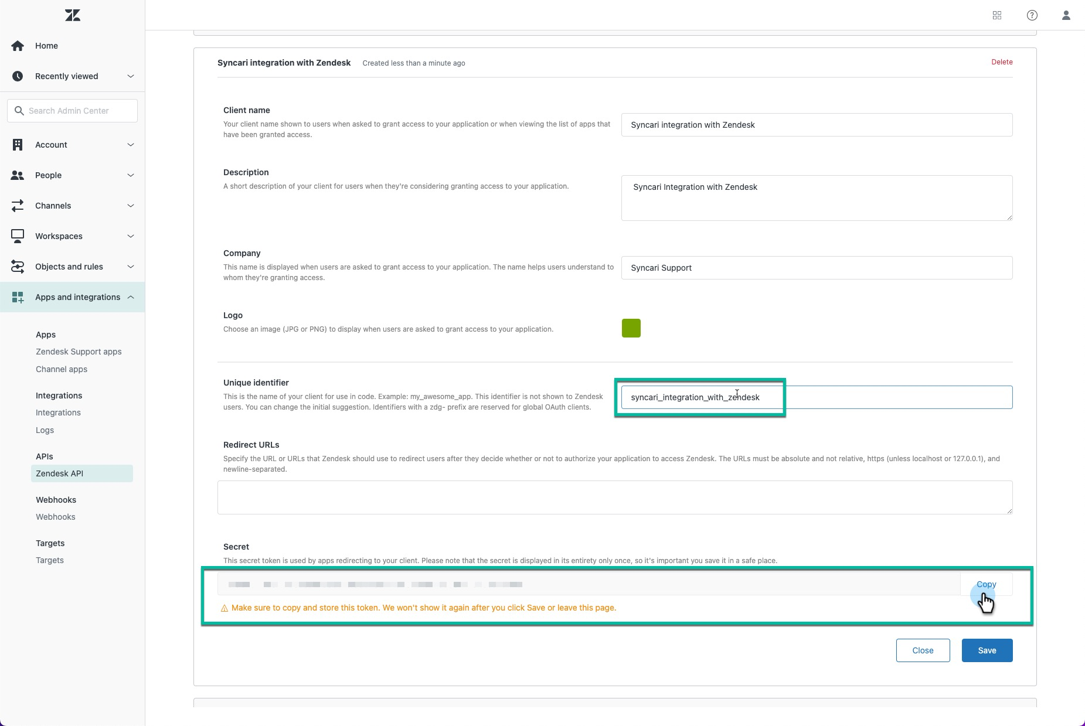The width and height of the screenshot is (1085, 726).
Task: Click the Channels arrows icon
Action: [x=18, y=206]
